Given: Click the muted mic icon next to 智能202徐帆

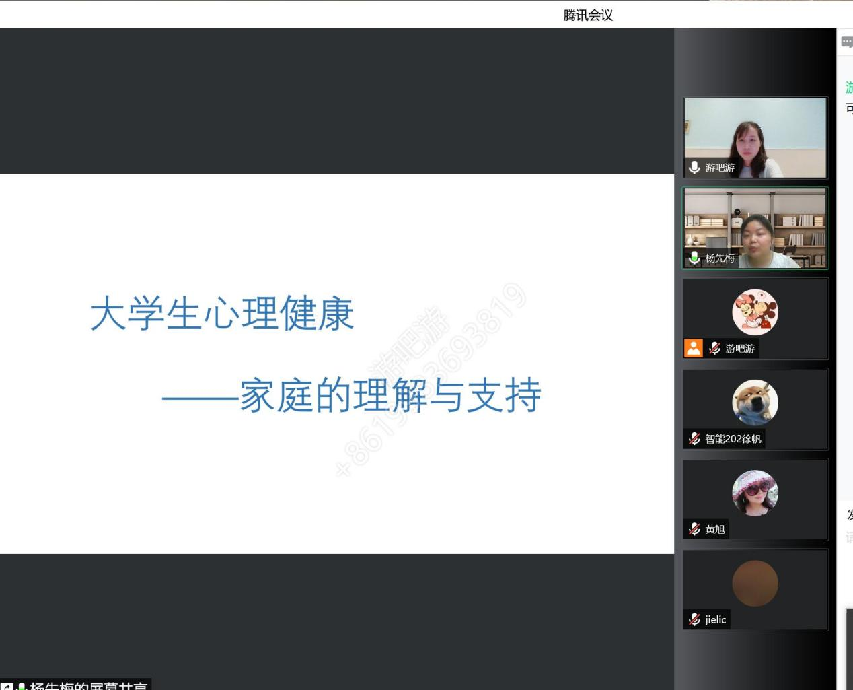Looking at the screenshot, I should pyautogui.click(x=694, y=439).
